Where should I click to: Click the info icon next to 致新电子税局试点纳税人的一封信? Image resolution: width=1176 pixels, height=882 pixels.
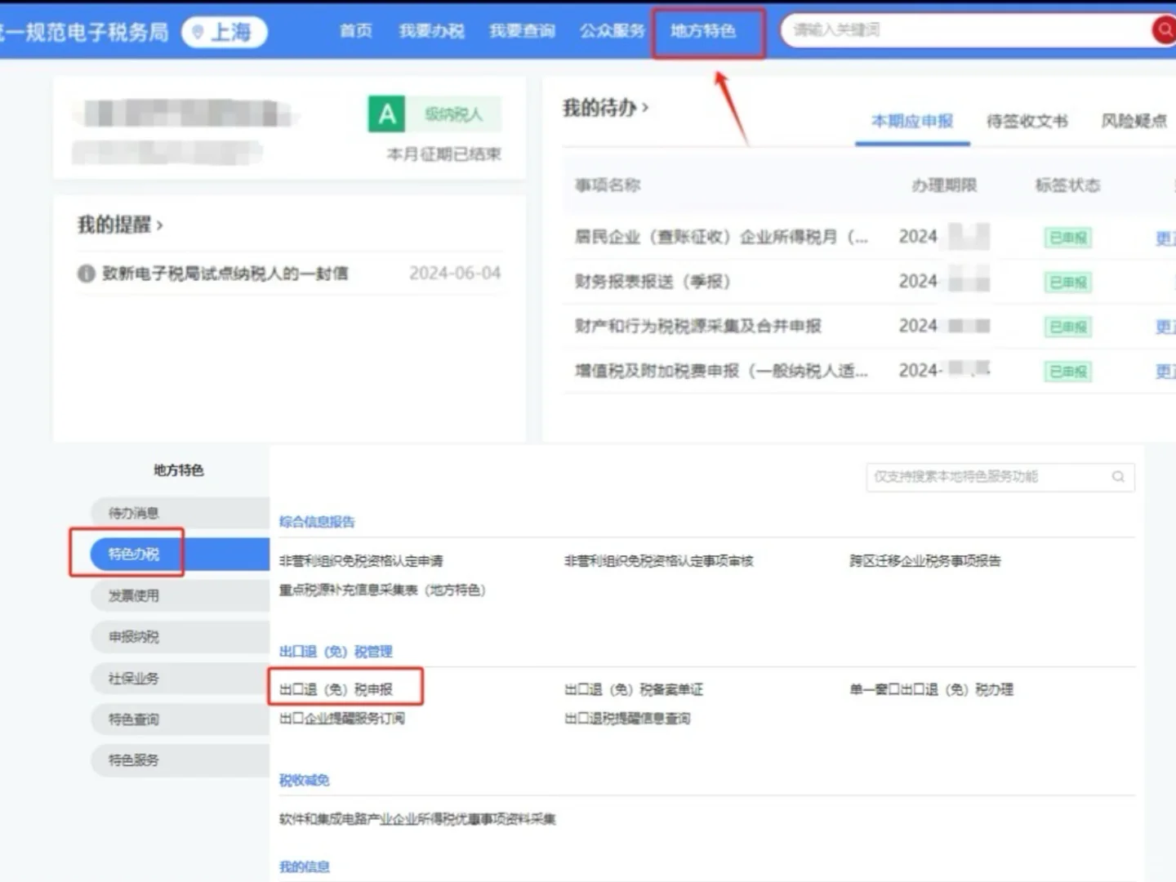click(86, 274)
